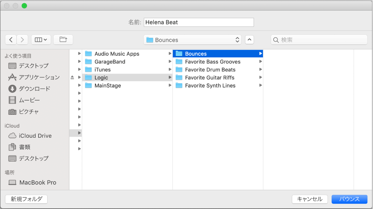Click the film strip movies icon
The width and height of the screenshot is (373, 209).
12,100
